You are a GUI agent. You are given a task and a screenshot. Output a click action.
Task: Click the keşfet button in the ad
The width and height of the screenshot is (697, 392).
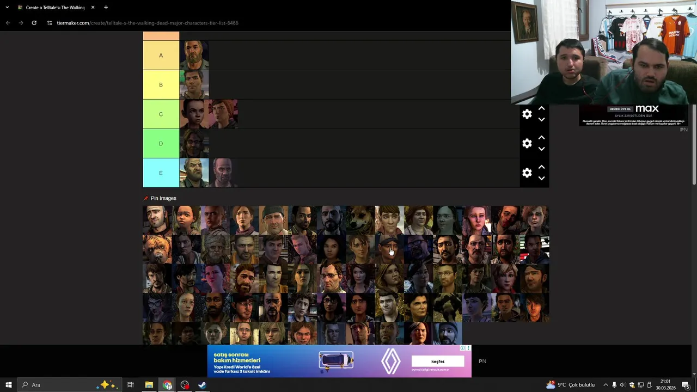pos(438,362)
